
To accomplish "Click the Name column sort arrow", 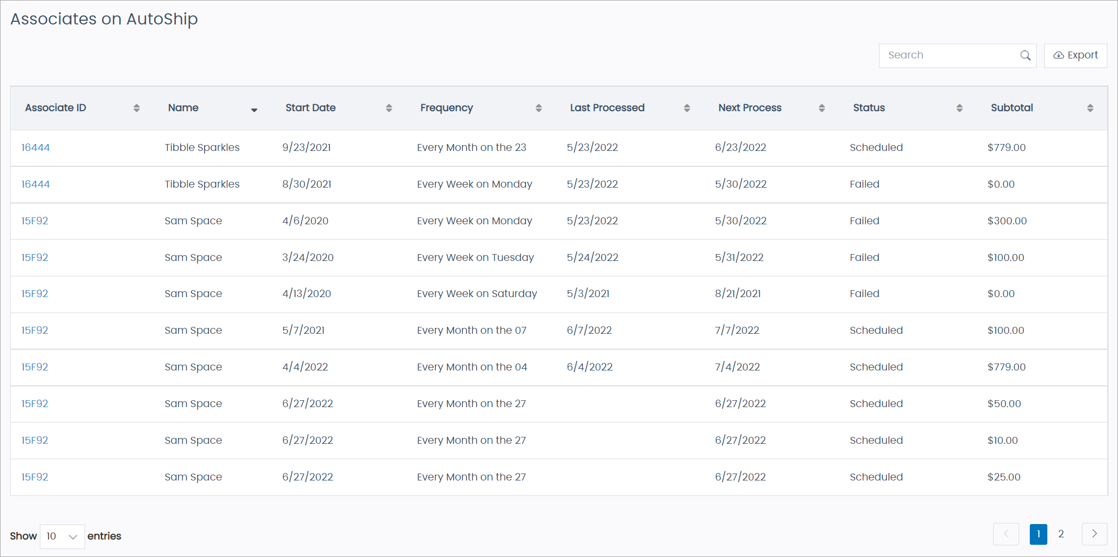I will coord(254,109).
